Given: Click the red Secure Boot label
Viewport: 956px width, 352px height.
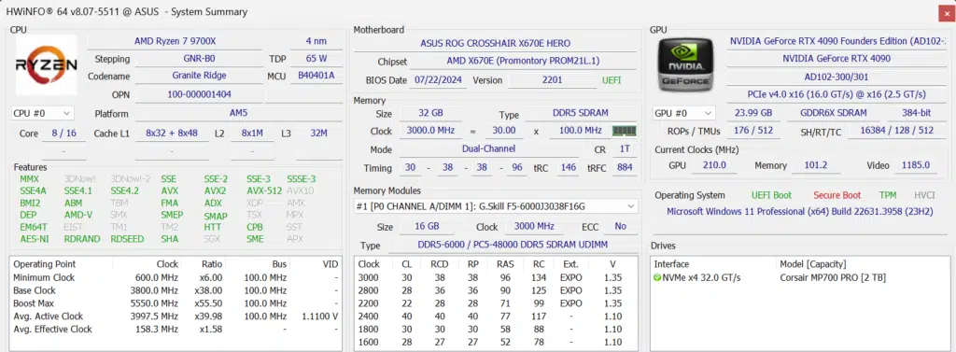Looking at the screenshot, I should coord(837,195).
